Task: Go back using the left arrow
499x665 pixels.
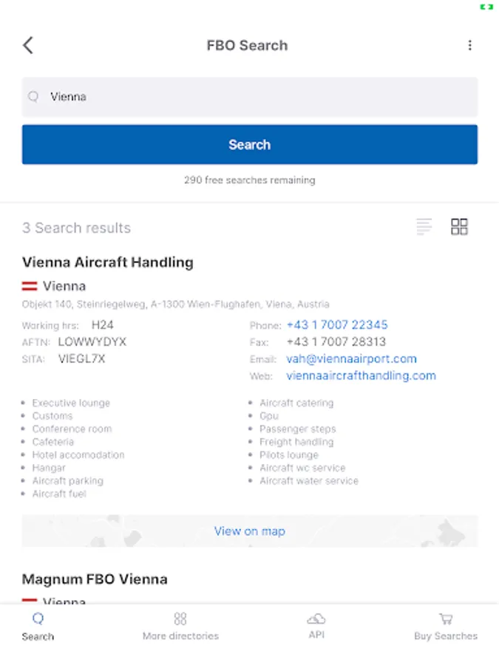Action: coord(28,45)
